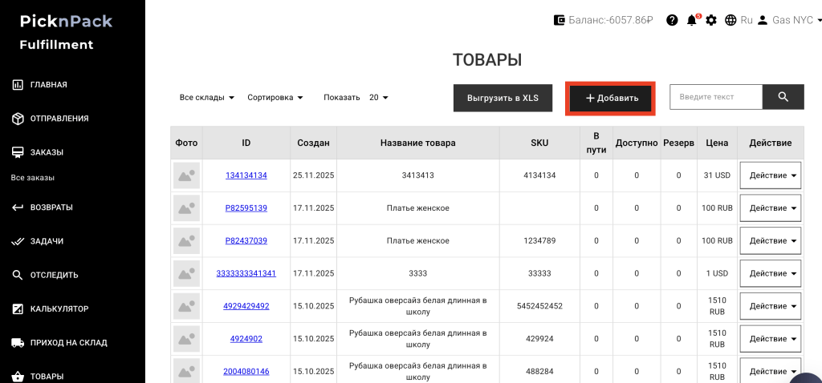822x383 pixels.
Task: Click the magnifier search button
Action: [783, 97]
